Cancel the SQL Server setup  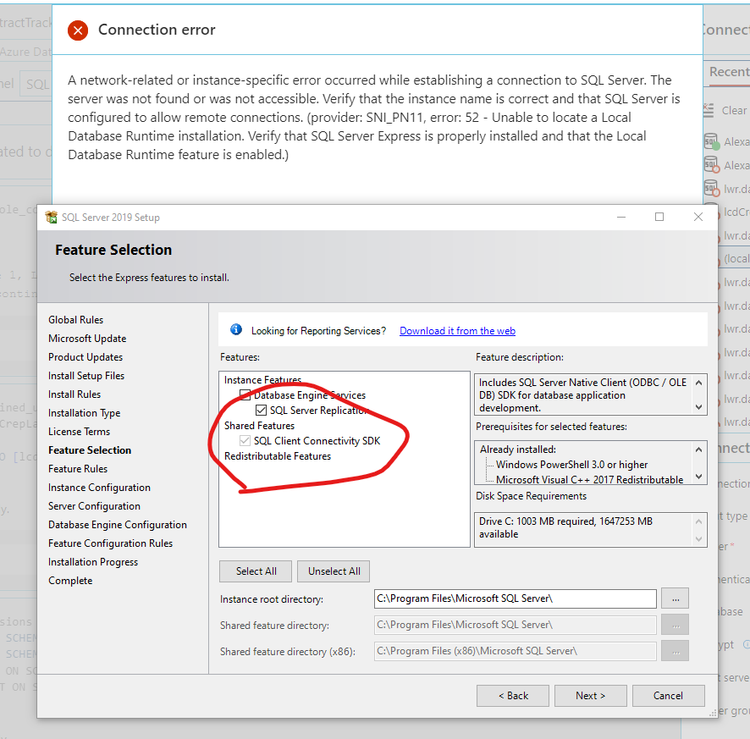(668, 696)
